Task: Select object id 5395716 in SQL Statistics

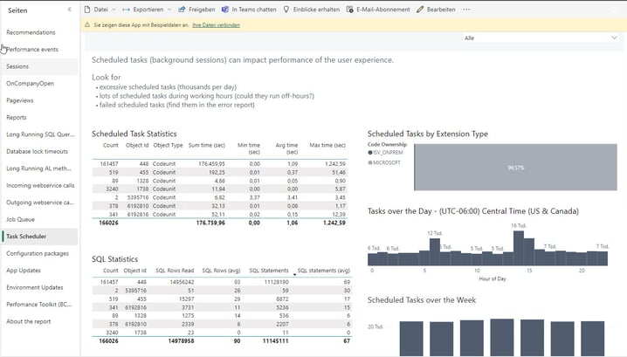Action: [x=135, y=291]
